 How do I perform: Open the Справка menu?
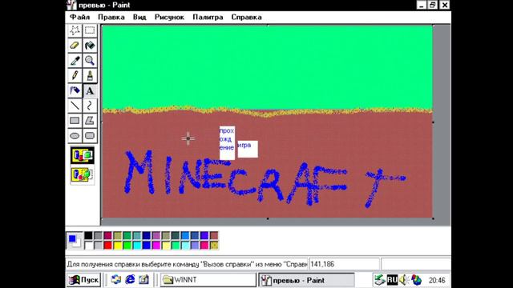coord(246,18)
